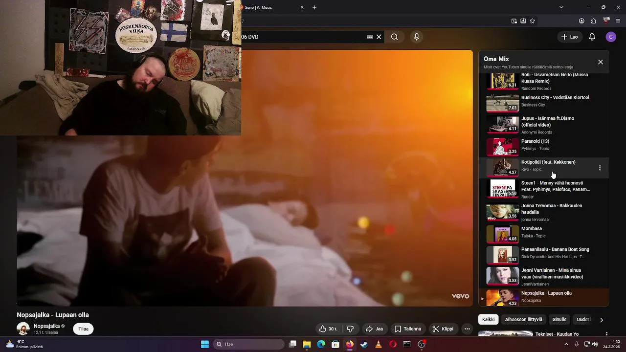Viewport: 626px width, 352px height.
Task: Open the weather widget on taskbar
Action: coord(23,344)
